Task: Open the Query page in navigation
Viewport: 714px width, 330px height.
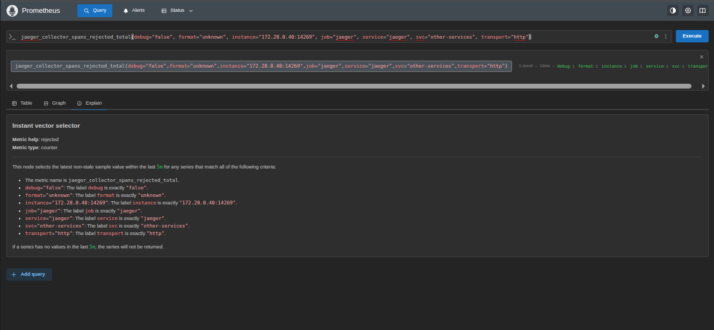Action: click(x=95, y=11)
